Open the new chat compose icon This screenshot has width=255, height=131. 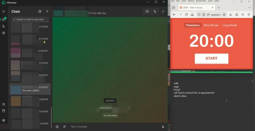click(40, 12)
